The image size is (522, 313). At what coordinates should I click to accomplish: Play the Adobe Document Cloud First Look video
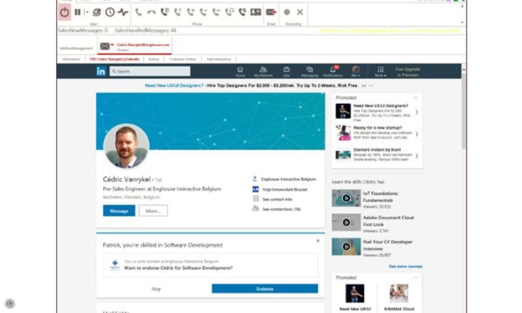pos(346,222)
